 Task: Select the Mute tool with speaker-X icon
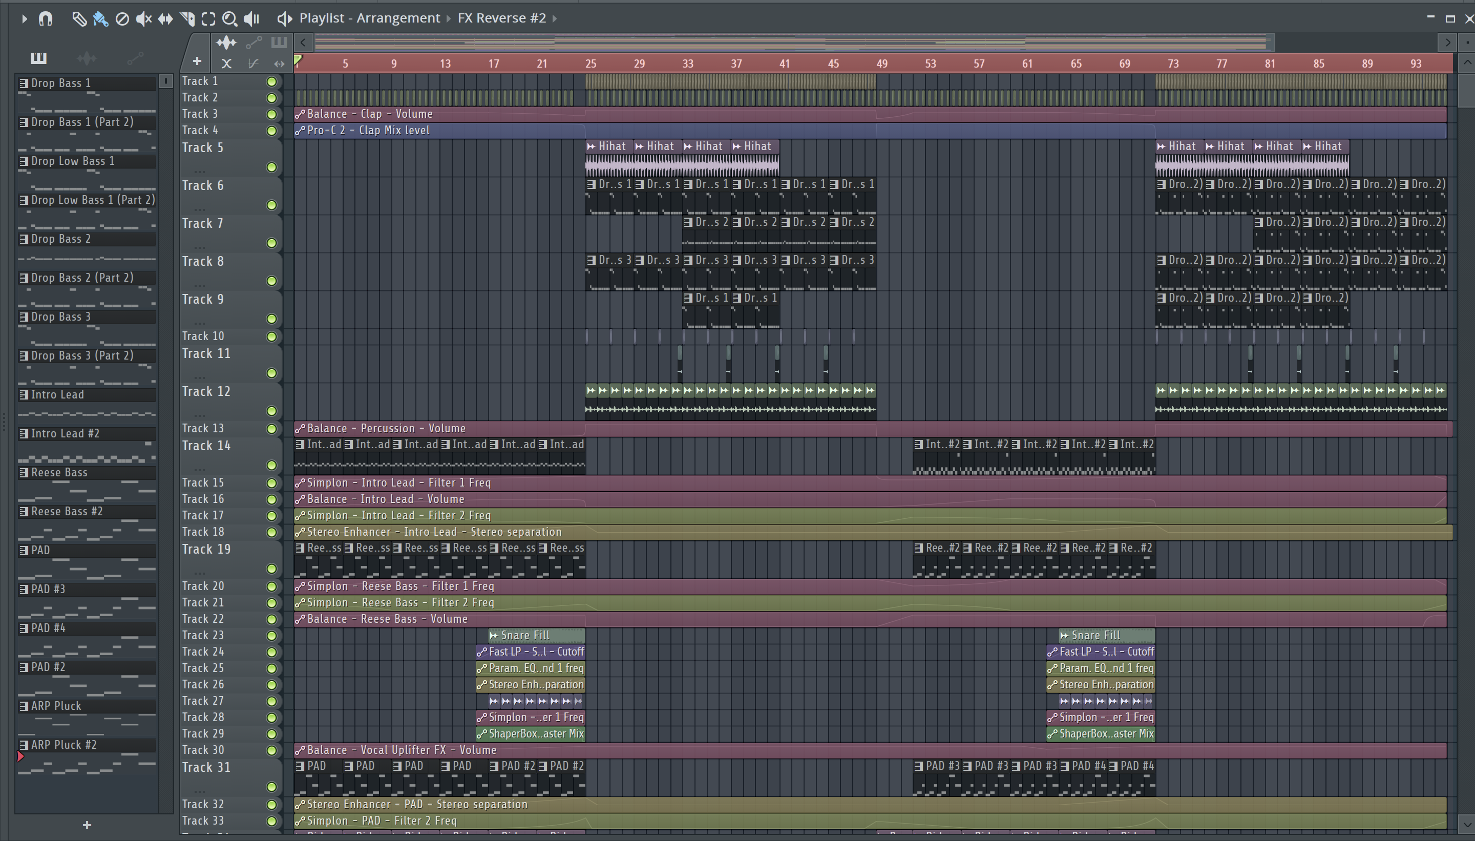[143, 19]
